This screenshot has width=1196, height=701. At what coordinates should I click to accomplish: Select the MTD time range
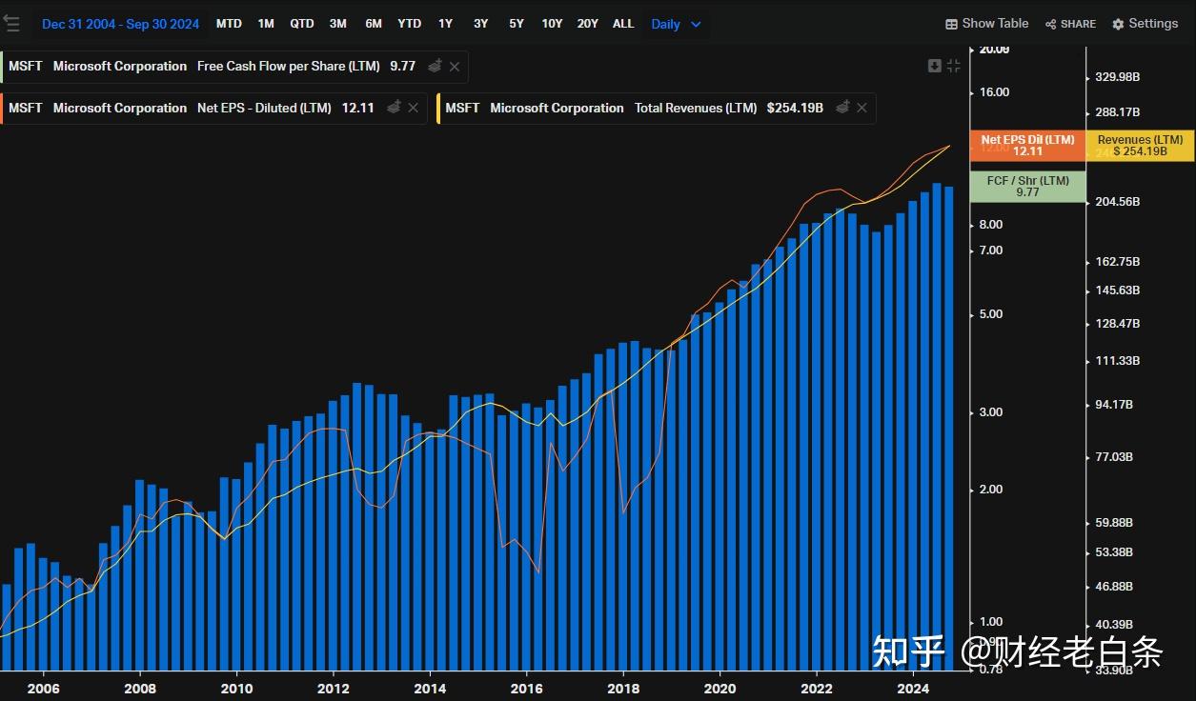click(x=229, y=24)
